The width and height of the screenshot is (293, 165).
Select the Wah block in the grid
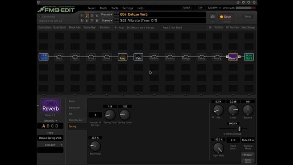pos(75,57)
